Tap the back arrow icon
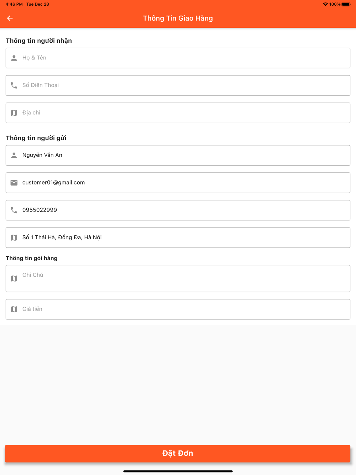356x475 pixels. tap(10, 18)
